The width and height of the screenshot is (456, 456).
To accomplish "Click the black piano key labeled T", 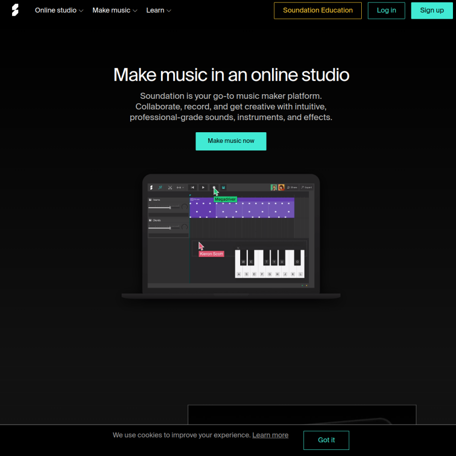I will pos(267,258).
